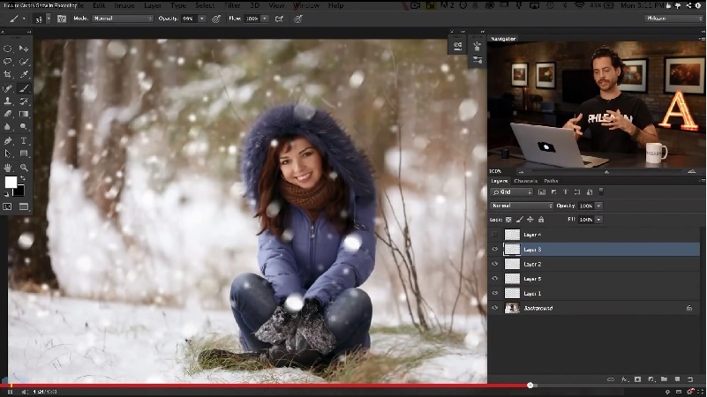Image resolution: width=707 pixels, height=397 pixels.
Task: Open brush preset picker dropdown
Action: click(49, 19)
